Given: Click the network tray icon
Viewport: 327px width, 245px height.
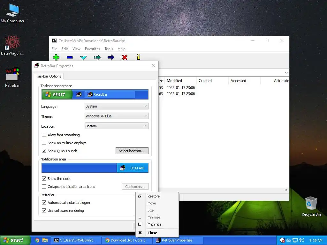Looking at the screenshot, I should point(295,241).
